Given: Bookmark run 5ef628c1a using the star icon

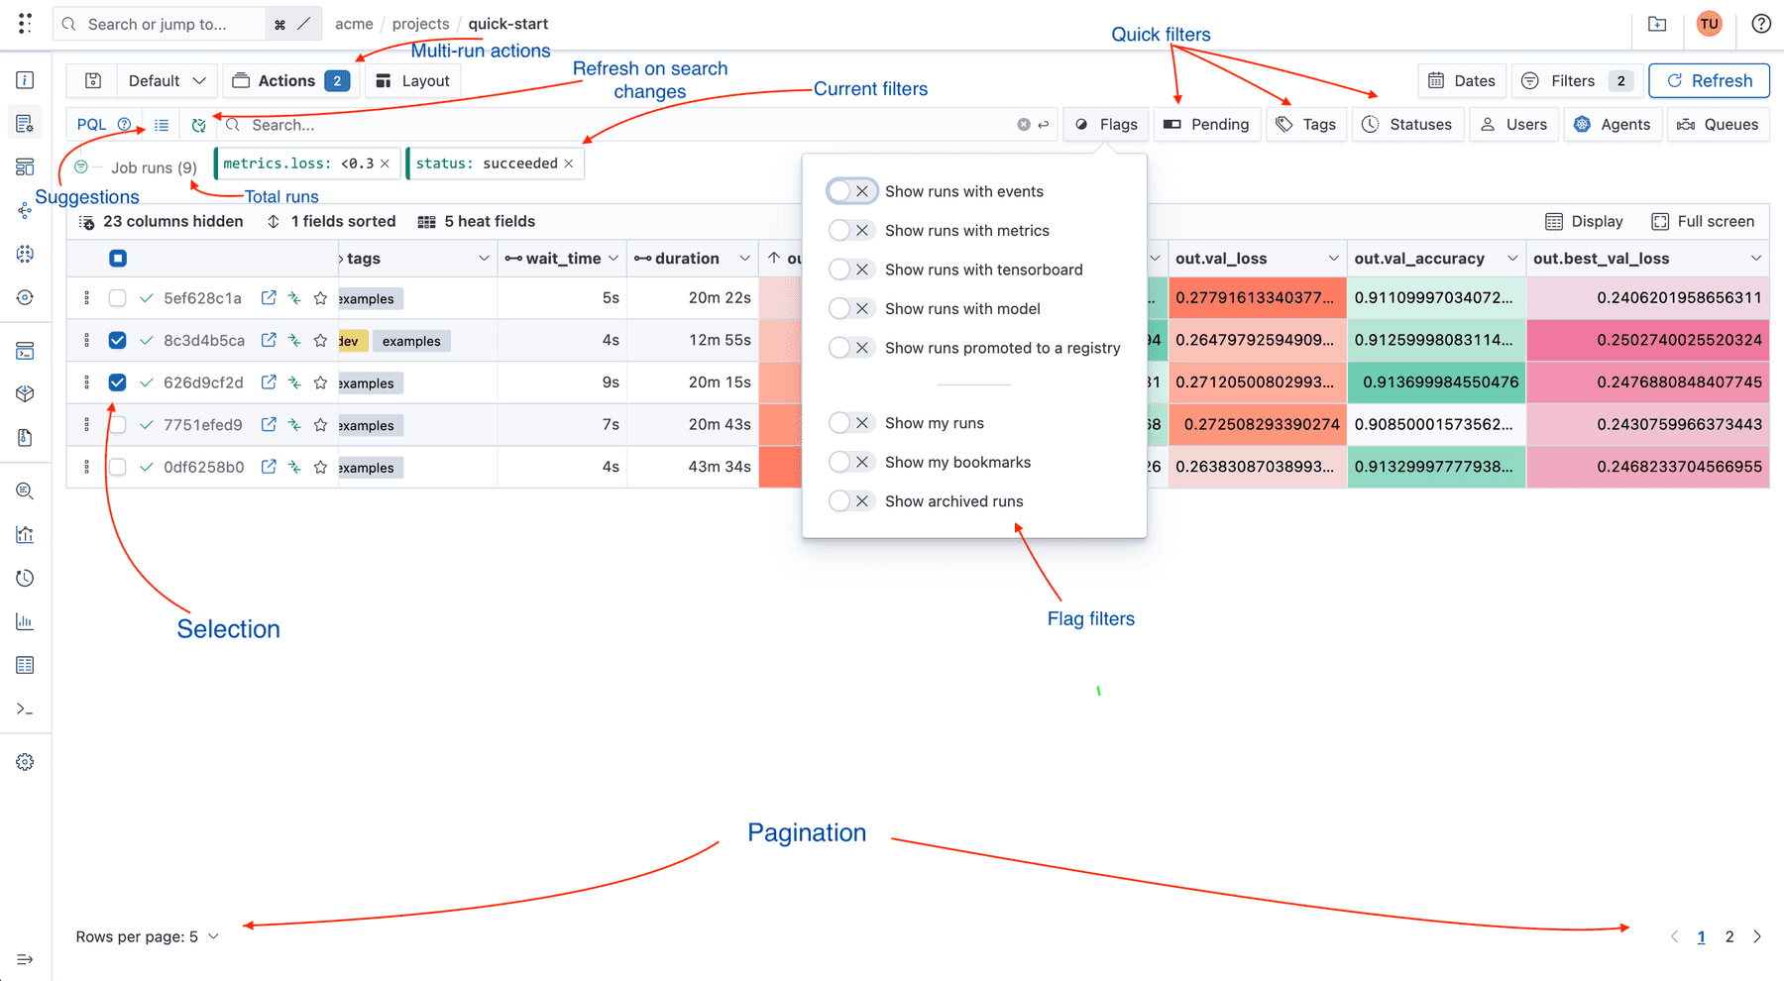Looking at the screenshot, I should click(x=320, y=297).
